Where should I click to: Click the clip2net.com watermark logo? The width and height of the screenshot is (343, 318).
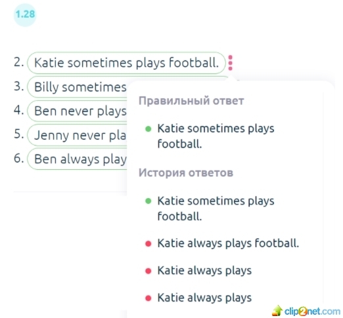tap(306, 311)
